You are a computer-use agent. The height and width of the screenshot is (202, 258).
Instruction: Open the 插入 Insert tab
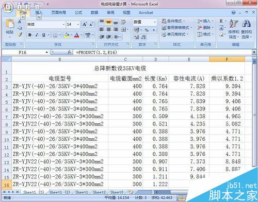39,12
